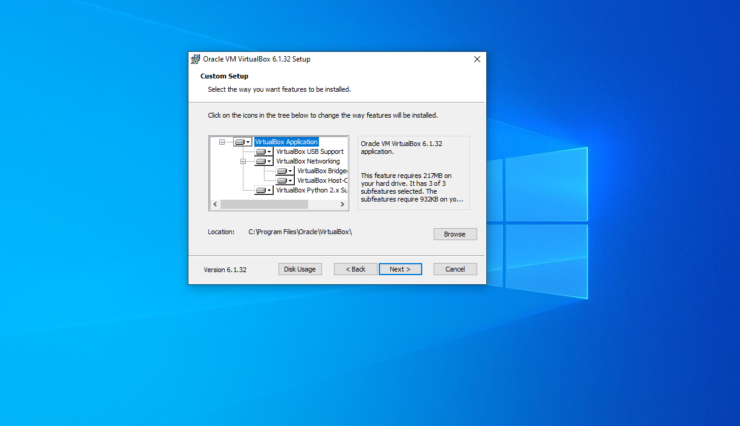The image size is (740, 426).
Task: Click feature tree scrollbar right arrow
Action: pos(343,205)
